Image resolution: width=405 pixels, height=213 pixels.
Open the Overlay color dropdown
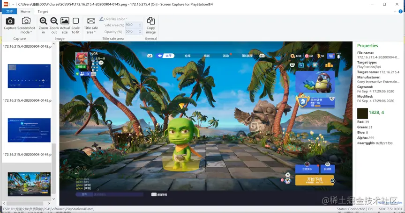pyautogui.click(x=113, y=19)
